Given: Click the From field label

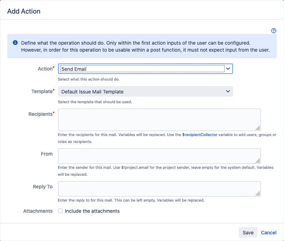Looking at the screenshot, I should click(x=47, y=154).
